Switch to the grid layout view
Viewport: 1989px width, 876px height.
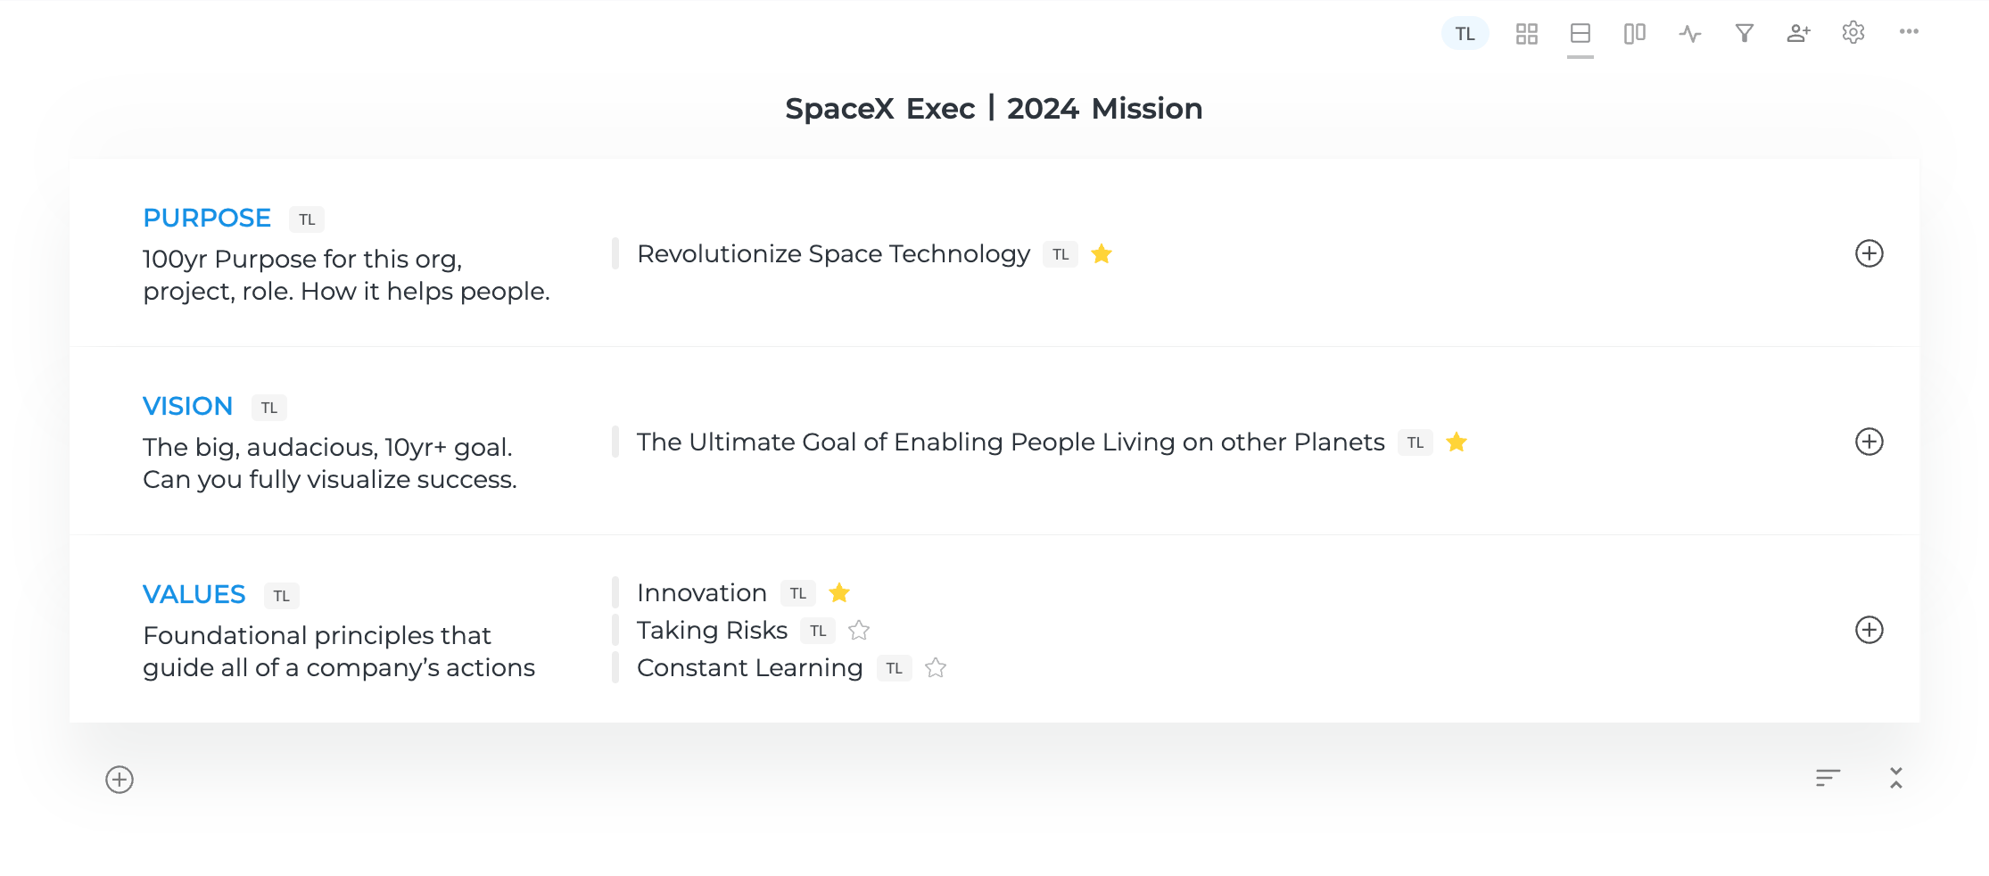pyautogui.click(x=1527, y=33)
